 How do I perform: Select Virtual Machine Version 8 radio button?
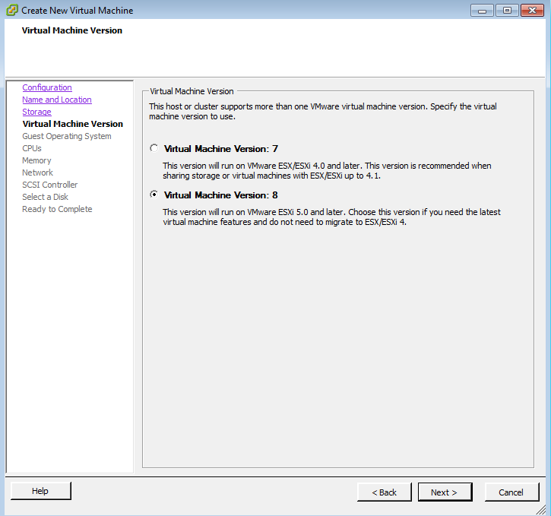coord(154,195)
